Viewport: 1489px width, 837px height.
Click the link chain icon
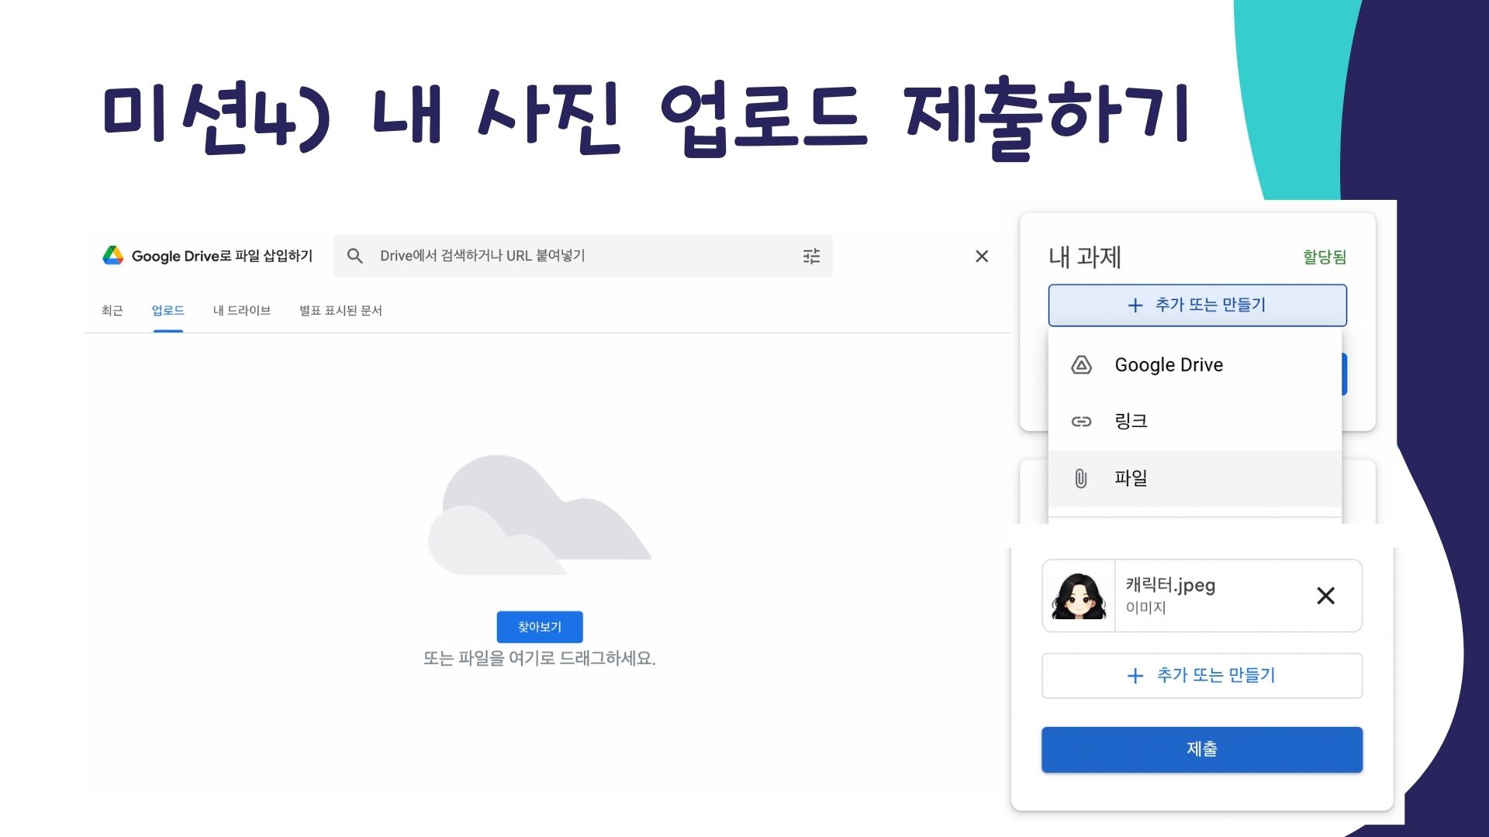click(x=1081, y=422)
